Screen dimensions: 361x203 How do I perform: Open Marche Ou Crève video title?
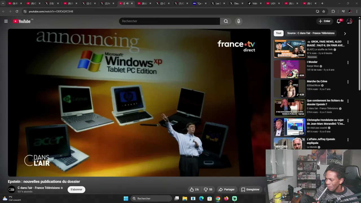tap(317, 81)
